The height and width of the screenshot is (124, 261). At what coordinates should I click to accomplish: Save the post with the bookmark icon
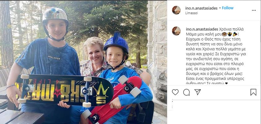[253, 92]
